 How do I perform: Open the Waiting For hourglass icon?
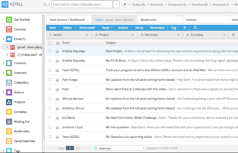9,122
